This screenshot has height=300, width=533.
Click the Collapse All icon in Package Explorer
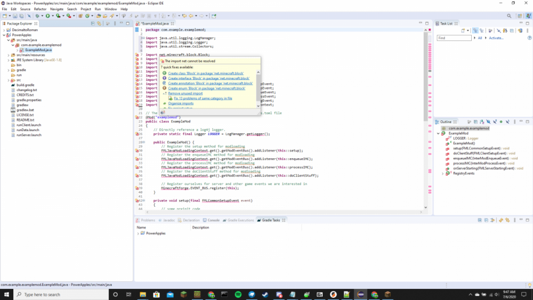(x=93, y=23)
